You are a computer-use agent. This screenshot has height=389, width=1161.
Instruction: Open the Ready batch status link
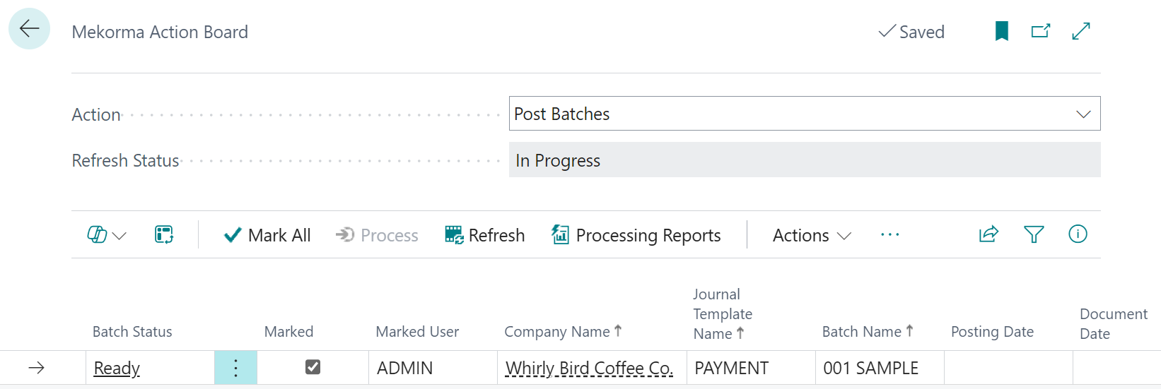point(117,369)
